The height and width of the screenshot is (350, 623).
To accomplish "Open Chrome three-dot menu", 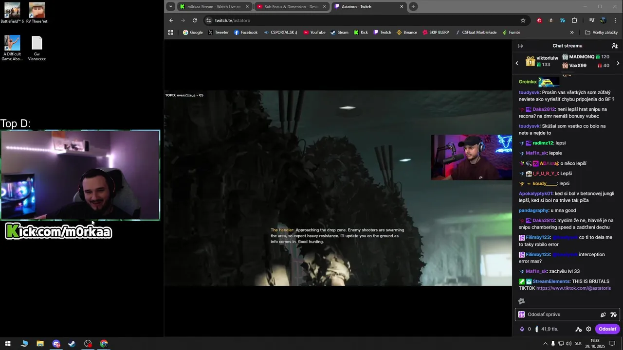I will click(x=615, y=20).
